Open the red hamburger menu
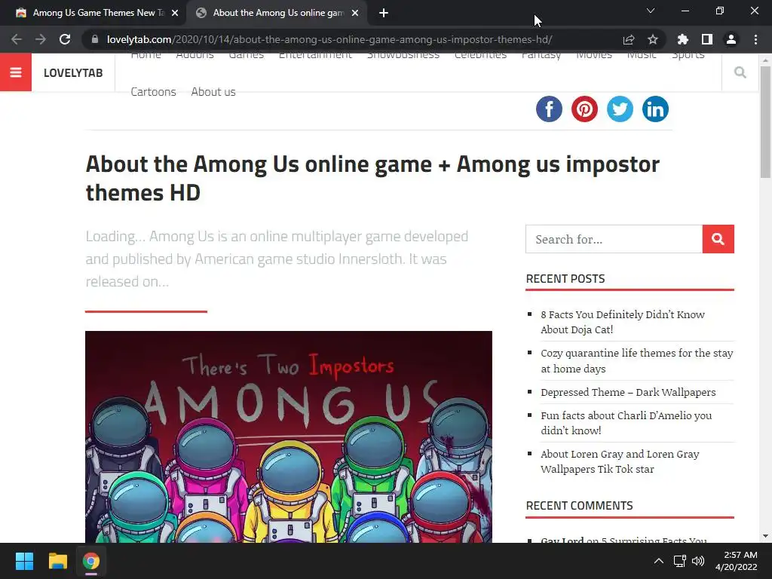The image size is (772, 579). click(16, 72)
